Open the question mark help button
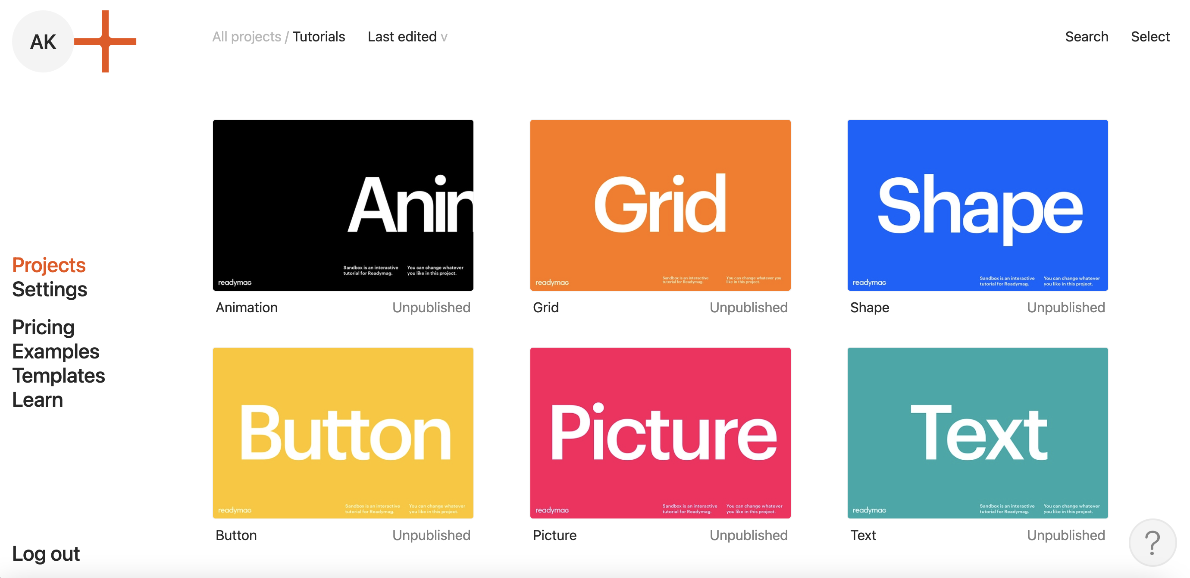Image resolution: width=1190 pixels, height=578 pixels. pyautogui.click(x=1152, y=543)
